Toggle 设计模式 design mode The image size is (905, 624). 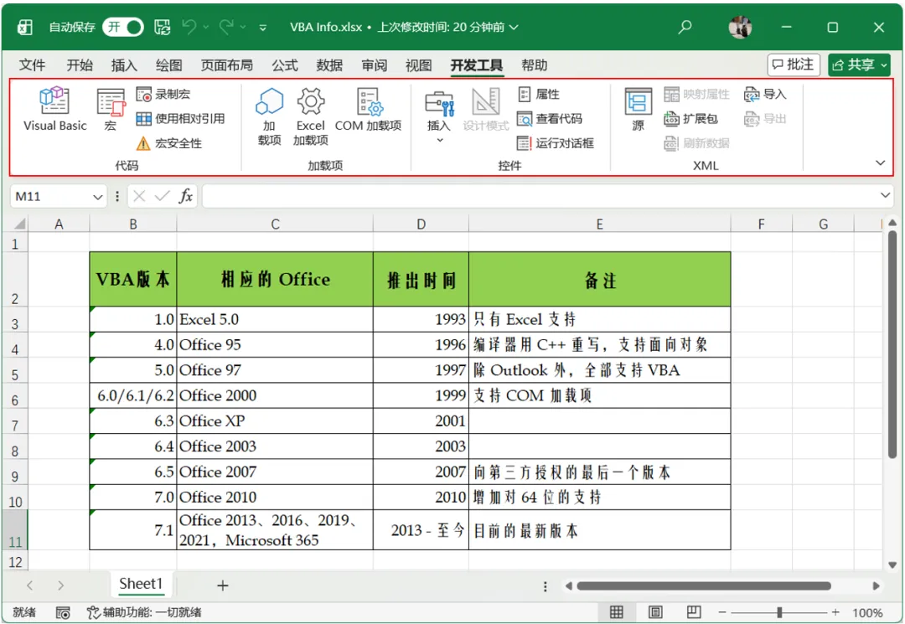[485, 108]
